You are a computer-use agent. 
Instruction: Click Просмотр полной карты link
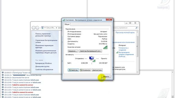click(x=125, y=33)
